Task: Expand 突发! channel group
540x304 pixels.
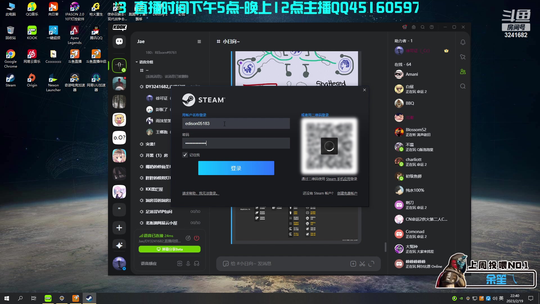Action: pos(150,144)
